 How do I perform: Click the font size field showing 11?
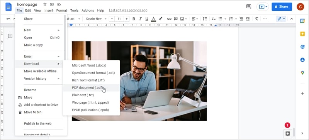pyautogui.click(x=119, y=19)
